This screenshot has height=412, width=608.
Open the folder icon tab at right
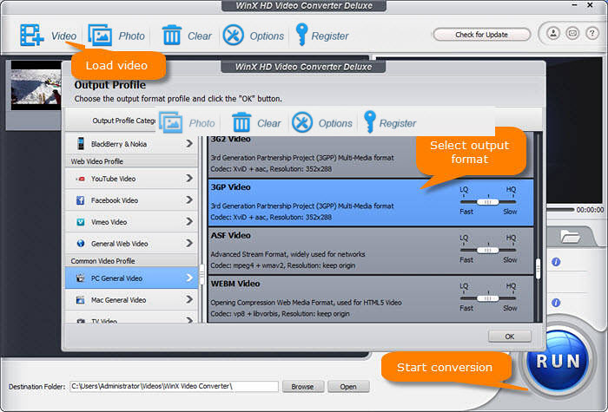pos(570,236)
